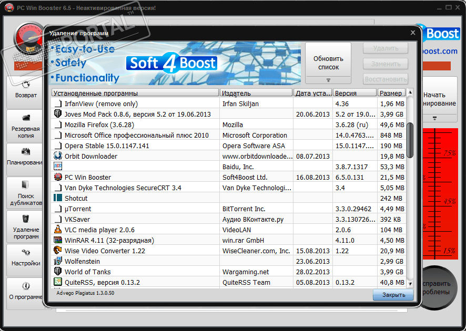The height and width of the screenshot is (331, 466).
Task: Click the program list scrollbar thumb
Action: 410,140
